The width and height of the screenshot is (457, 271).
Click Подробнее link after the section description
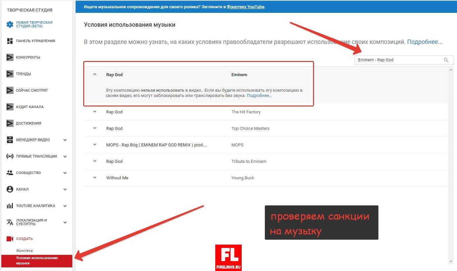(x=425, y=42)
